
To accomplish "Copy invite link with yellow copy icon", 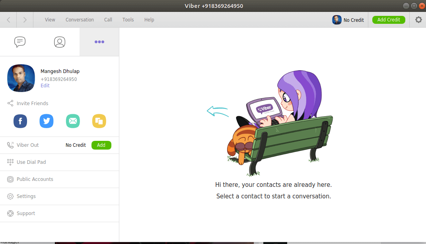I will pos(99,121).
